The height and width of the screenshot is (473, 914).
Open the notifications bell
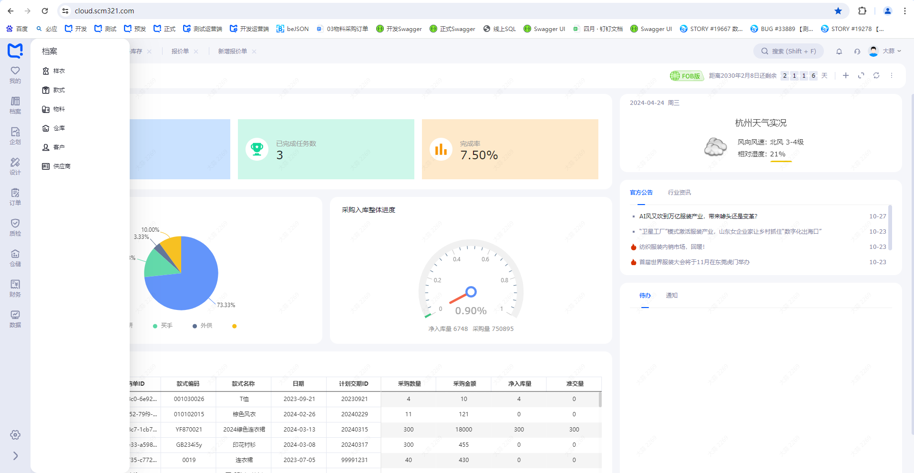point(839,51)
